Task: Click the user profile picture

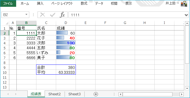Action: tap(184, 4)
